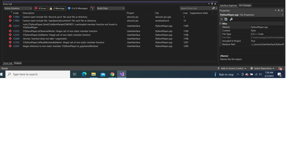The width and height of the screenshot is (289, 162).
Task: Select the File Type property row
Action: (252, 34)
